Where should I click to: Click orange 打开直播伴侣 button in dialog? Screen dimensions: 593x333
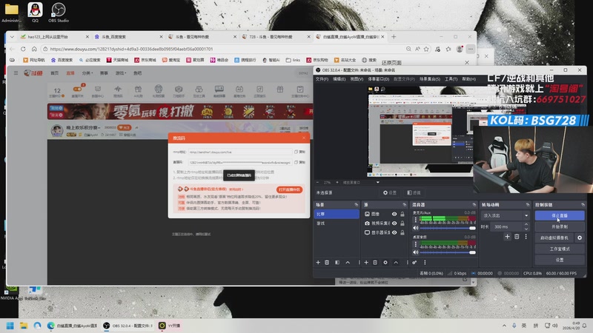pos(289,189)
